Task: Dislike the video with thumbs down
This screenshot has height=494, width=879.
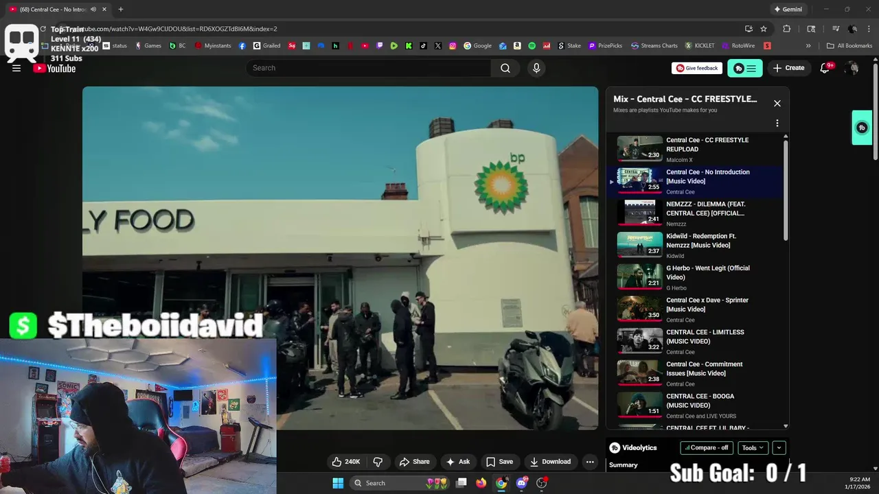Action: pyautogui.click(x=378, y=462)
